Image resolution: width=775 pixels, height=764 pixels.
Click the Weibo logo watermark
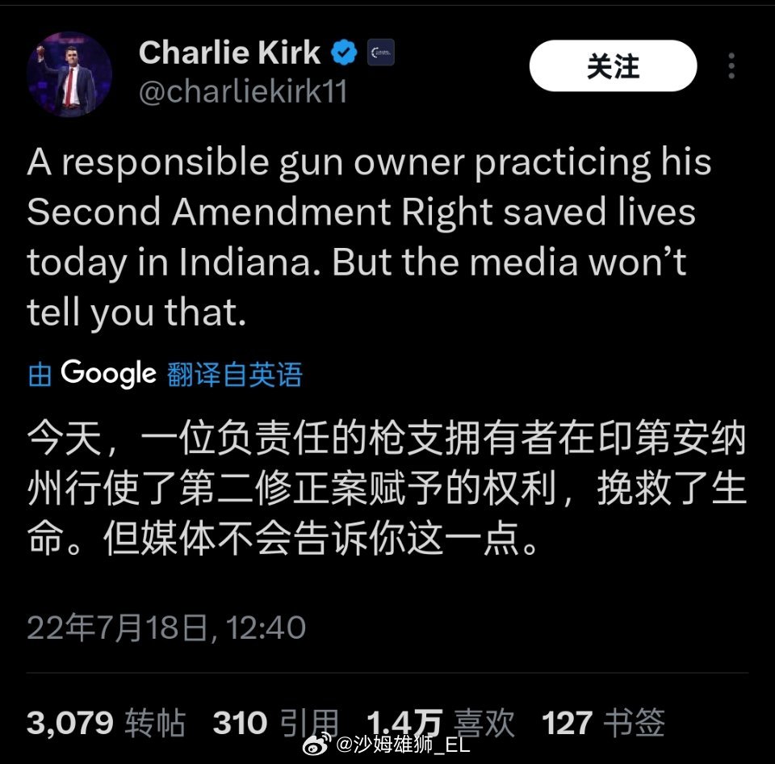click(x=316, y=745)
